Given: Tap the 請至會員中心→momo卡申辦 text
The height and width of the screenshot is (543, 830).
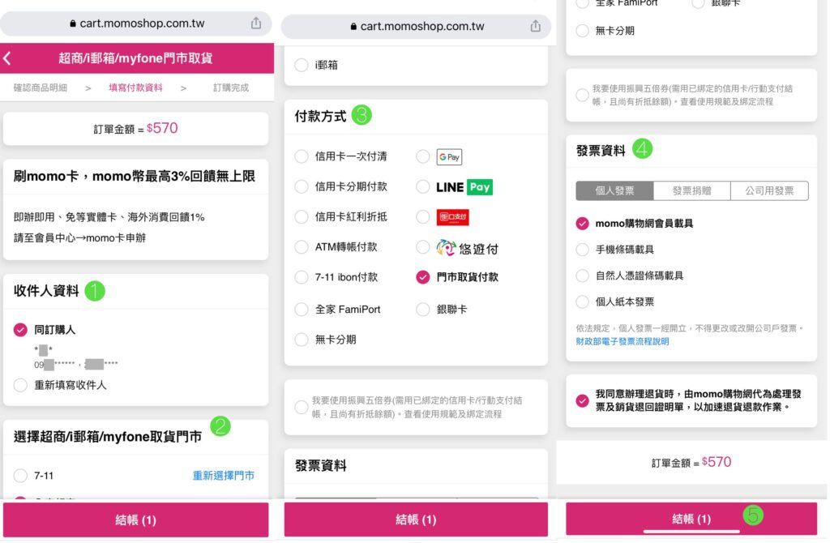Looking at the screenshot, I should click(x=79, y=237).
